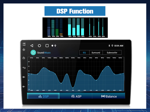The height and width of the screenshot is (112, 150).
Task: Open the Sound: Music preset selector
Action: (x=44, y=53)
